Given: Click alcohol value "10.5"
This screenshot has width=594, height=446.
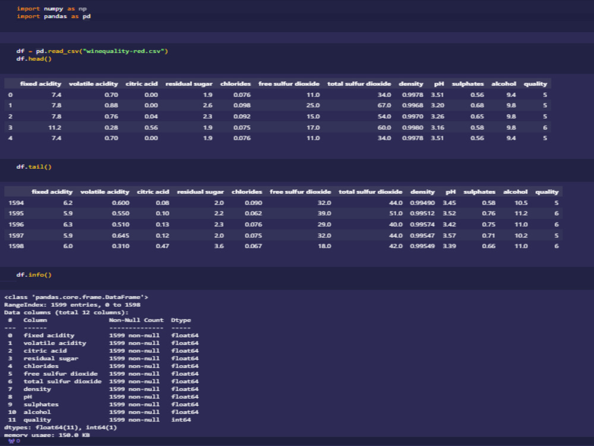Looking at the screenshot, I should (x=521, y=203).
